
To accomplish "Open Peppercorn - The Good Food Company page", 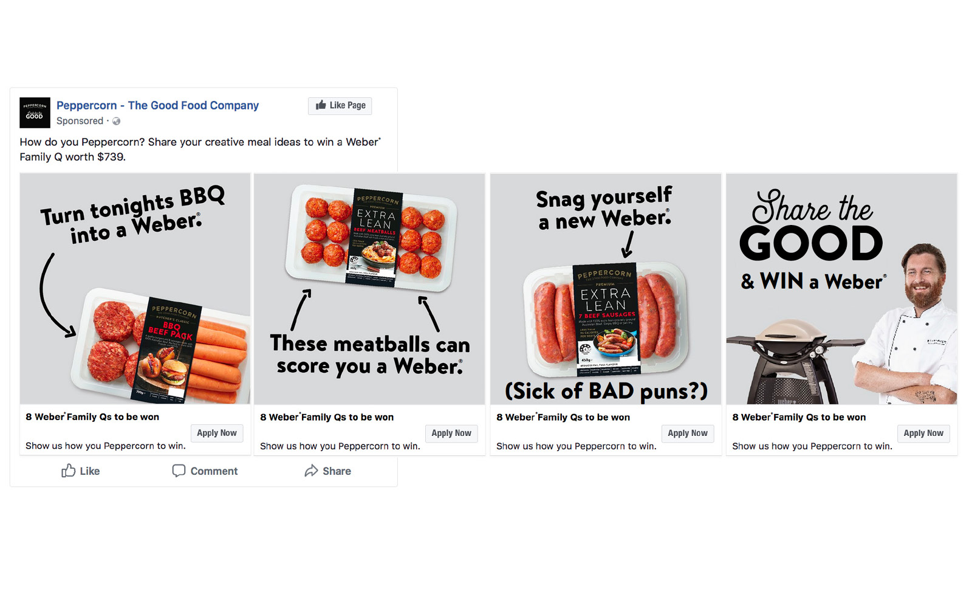I will coord(157,105).
